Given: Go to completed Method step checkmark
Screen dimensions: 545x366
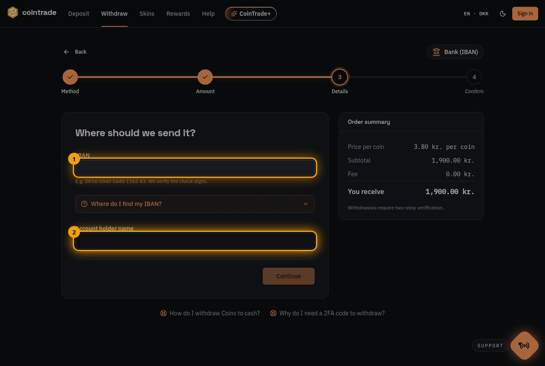Looking at the screenshot, I should click(70, 77).
